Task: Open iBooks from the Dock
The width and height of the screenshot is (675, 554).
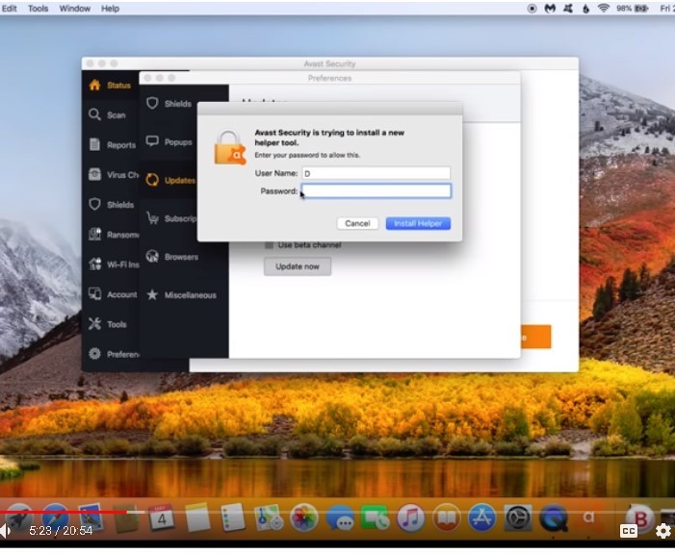Action: coord(447,517)
